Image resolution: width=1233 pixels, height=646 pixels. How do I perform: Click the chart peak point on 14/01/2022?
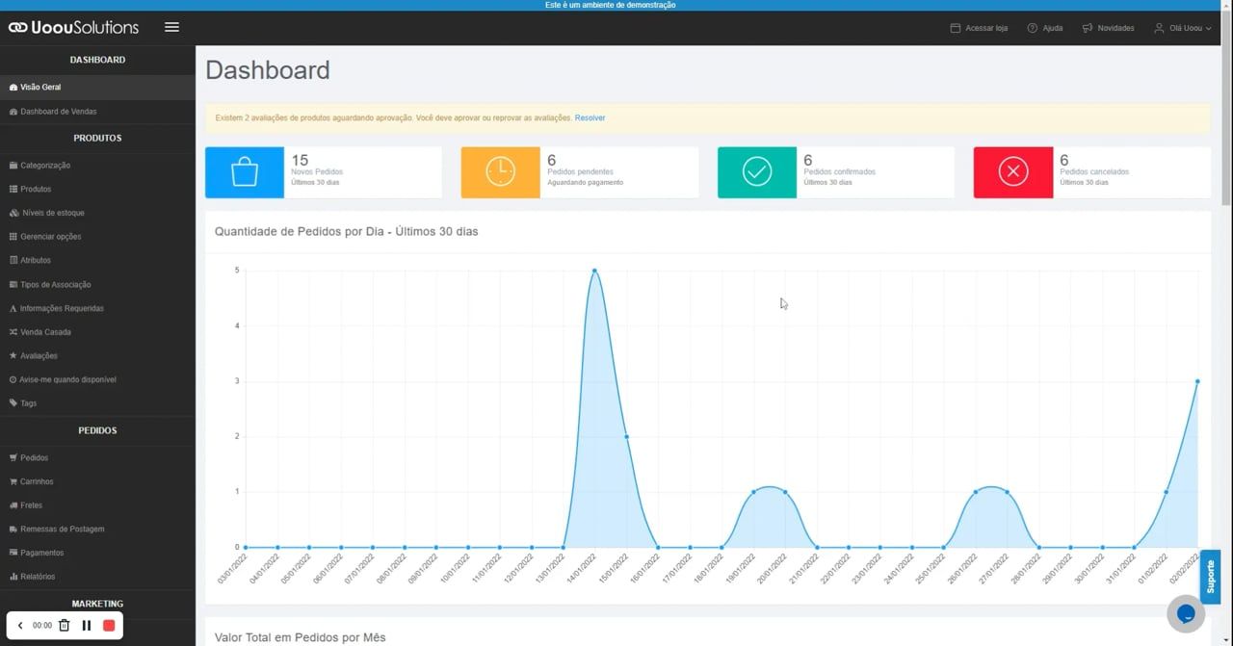pos(594,271)
